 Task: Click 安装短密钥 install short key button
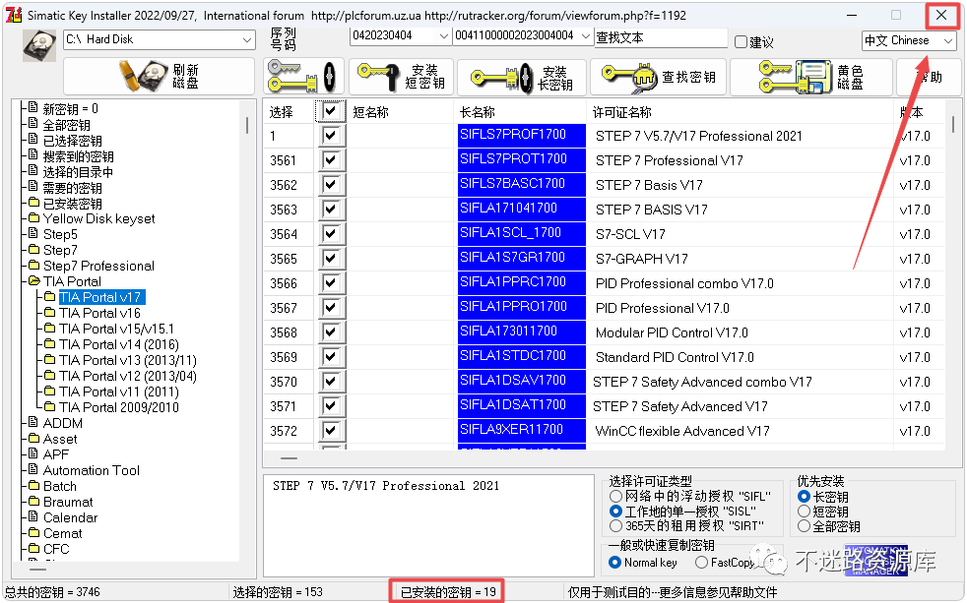coord(402,77)
